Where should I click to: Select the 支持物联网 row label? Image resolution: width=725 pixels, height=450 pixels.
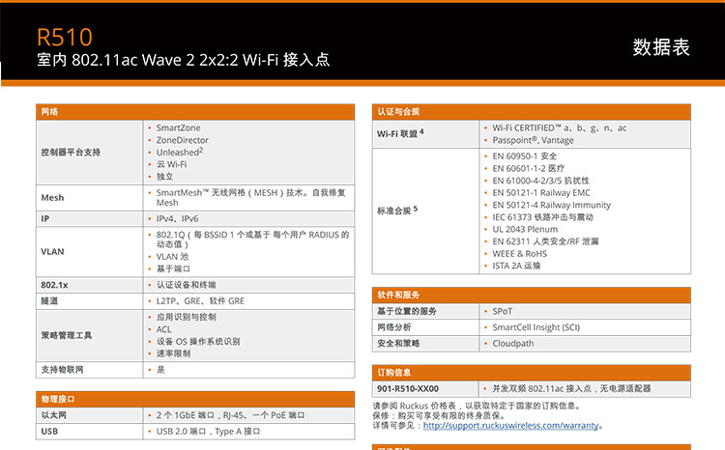(x=62, y=370)
